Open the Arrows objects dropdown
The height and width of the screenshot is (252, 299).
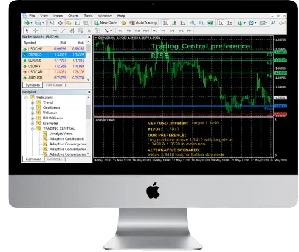[108, 31]
